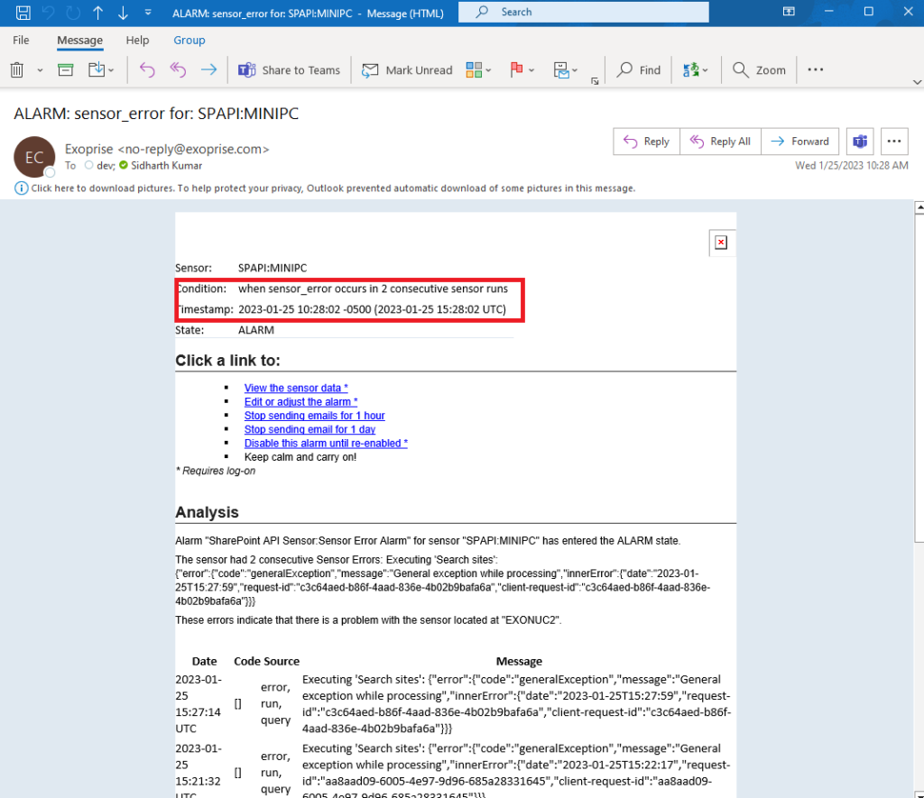Open the Move to folder icon

click(96, 70)
